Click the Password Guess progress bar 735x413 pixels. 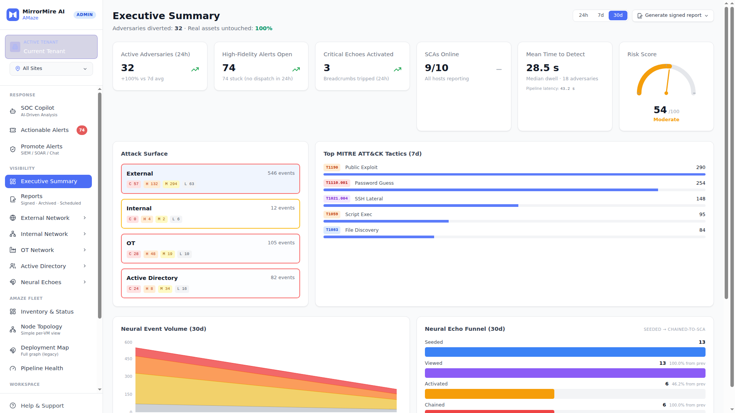pos(514,190)
